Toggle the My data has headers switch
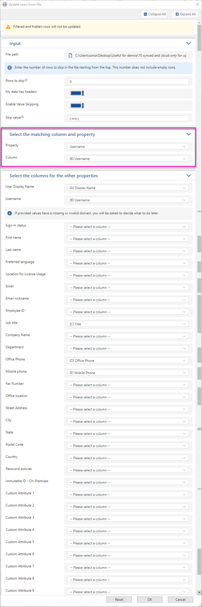 77,93
